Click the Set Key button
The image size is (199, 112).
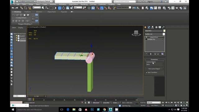143,105
